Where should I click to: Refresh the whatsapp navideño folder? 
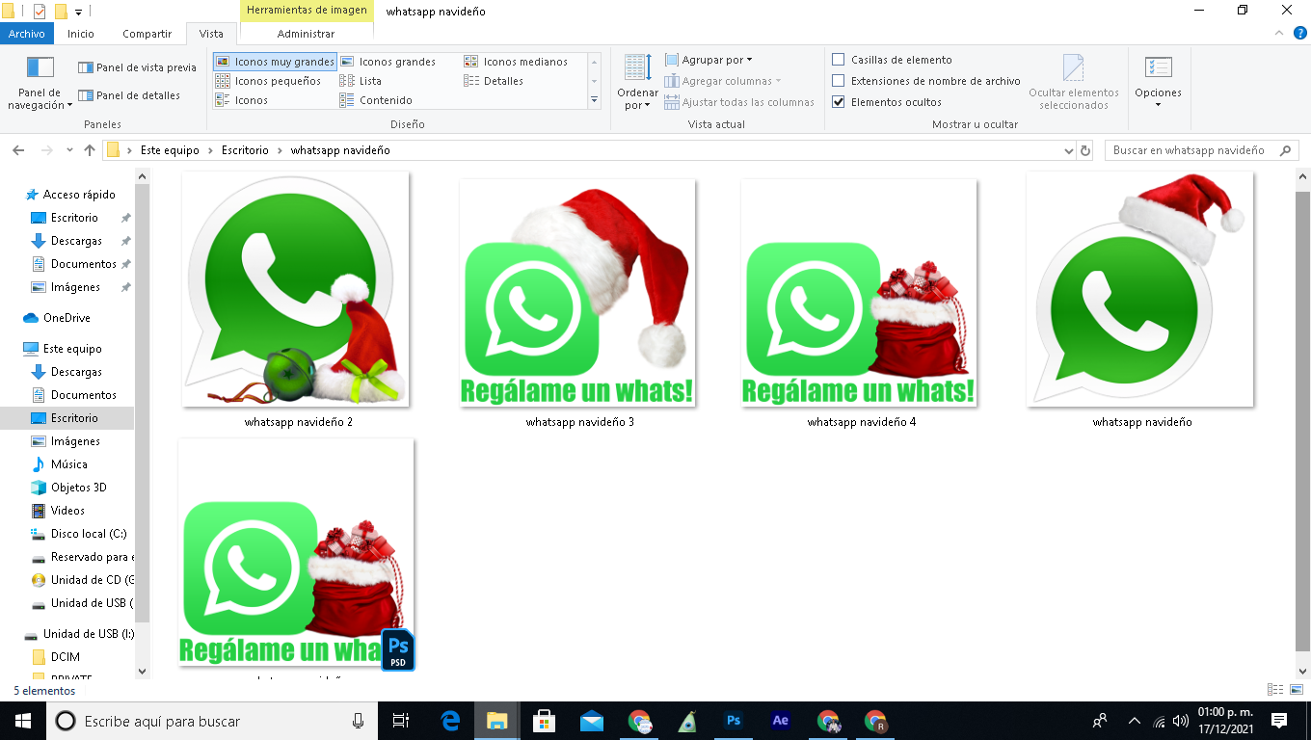pos(1085,151)
